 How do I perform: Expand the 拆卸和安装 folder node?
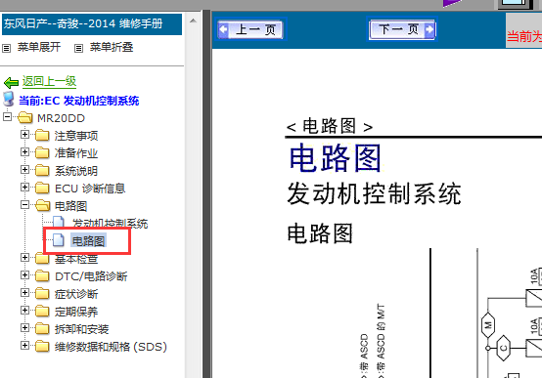point(24,328)
